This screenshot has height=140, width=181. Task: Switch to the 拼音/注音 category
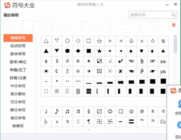(18, 78)
